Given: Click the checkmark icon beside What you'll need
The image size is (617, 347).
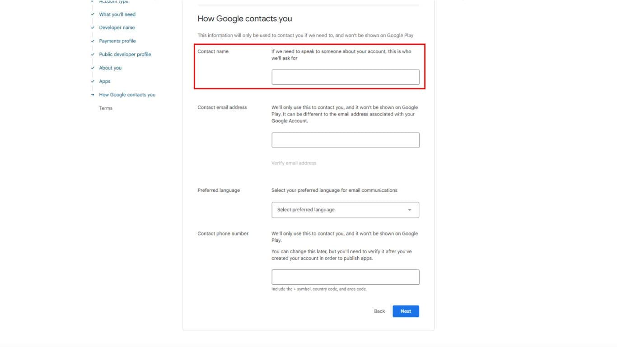Looking at the screenshot, I should pyautogui.click(x=93, y=14).
